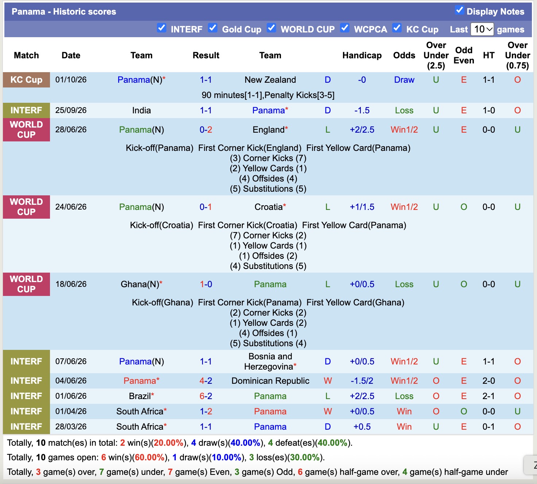Open the KC Cup match label on 01/10/26

click(x=26, y=80)
